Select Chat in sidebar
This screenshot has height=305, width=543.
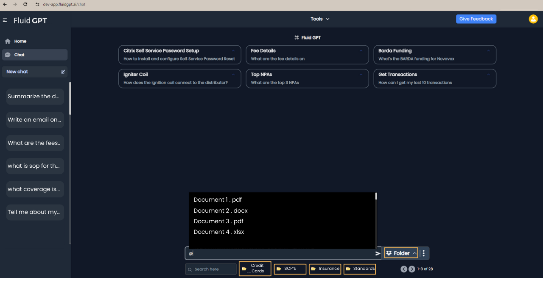[35, 55]
